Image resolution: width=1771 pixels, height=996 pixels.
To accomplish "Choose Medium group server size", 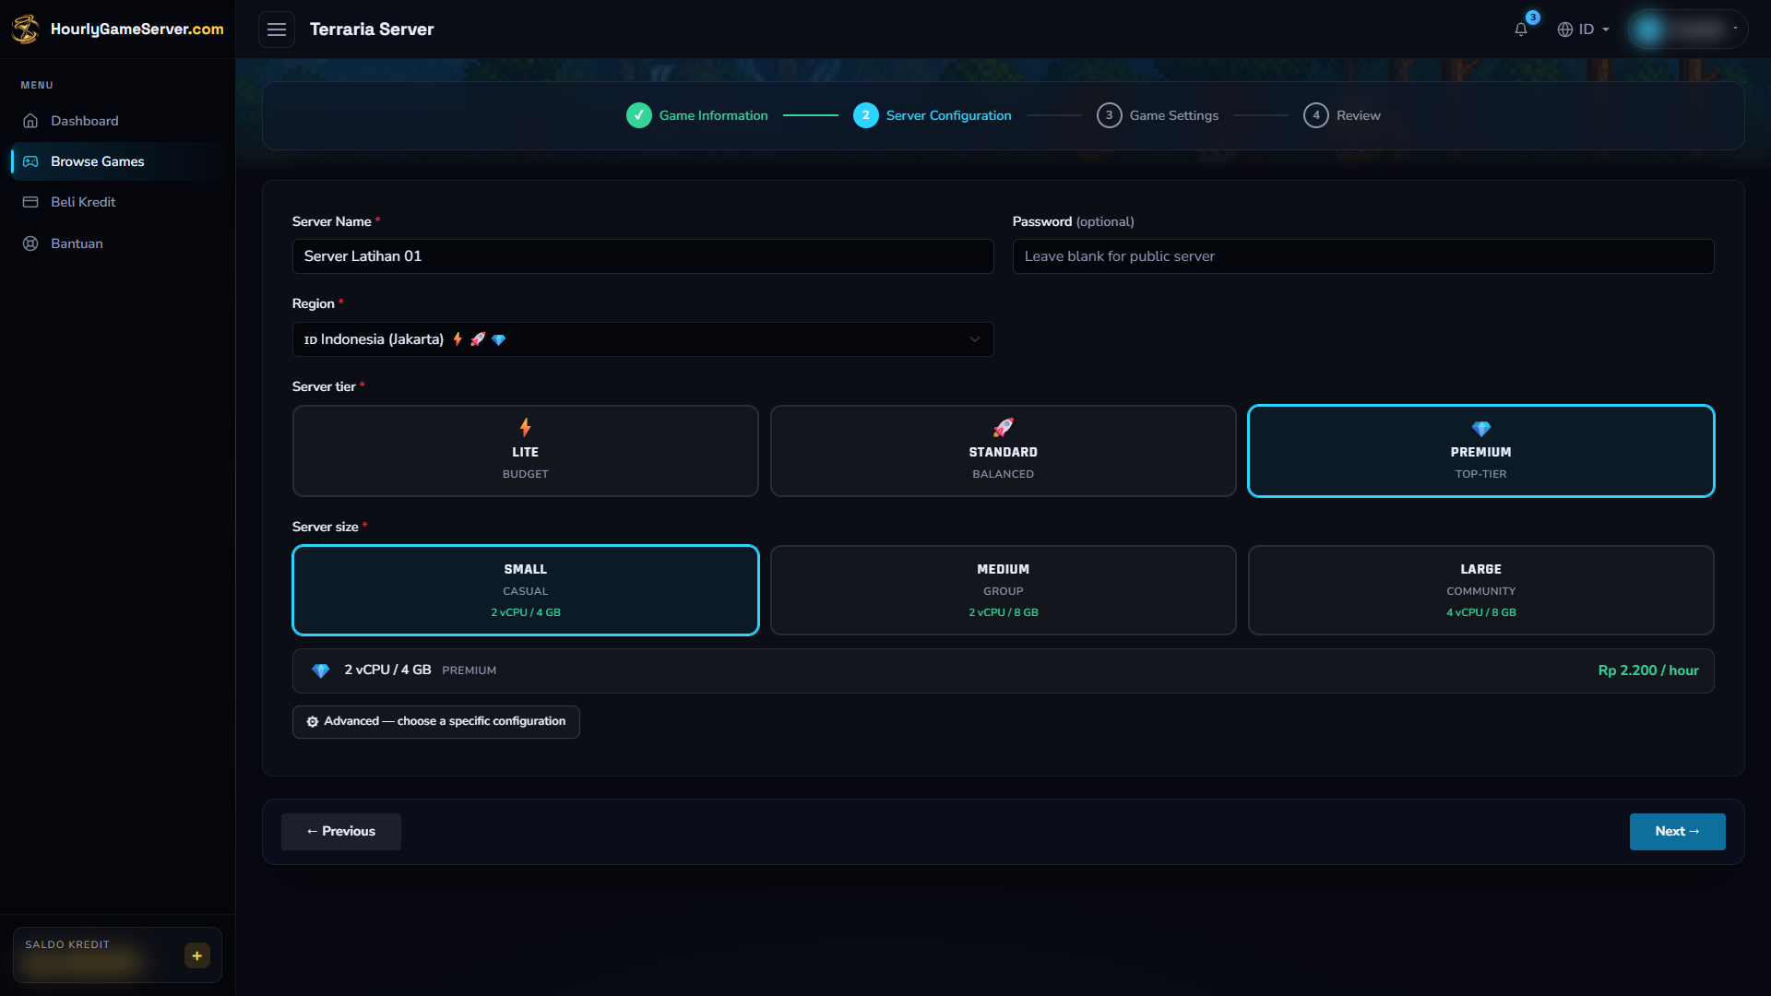I will (1004, 590).
